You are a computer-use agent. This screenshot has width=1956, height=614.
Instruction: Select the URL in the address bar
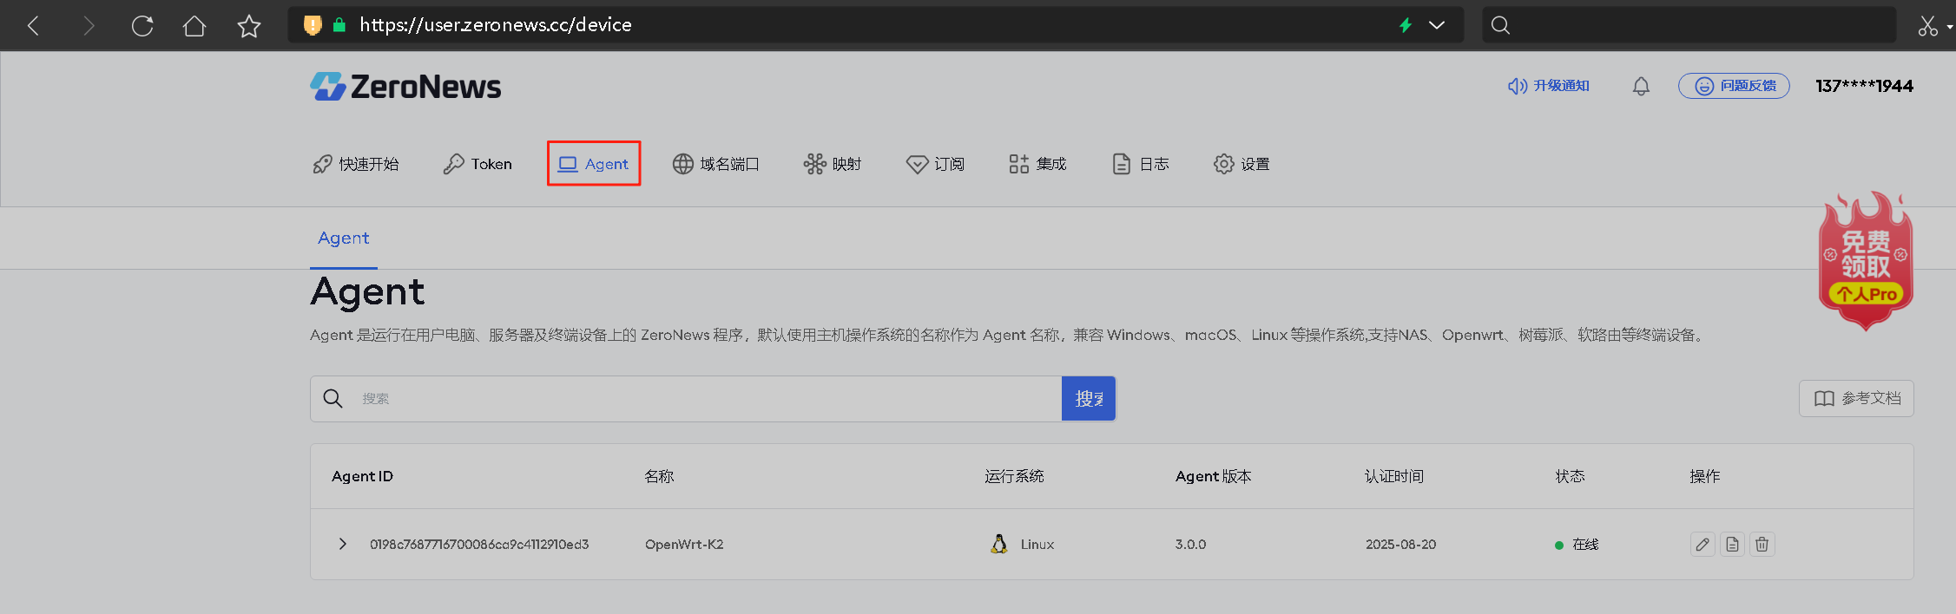pyautogui.click(x=496, y=25)
